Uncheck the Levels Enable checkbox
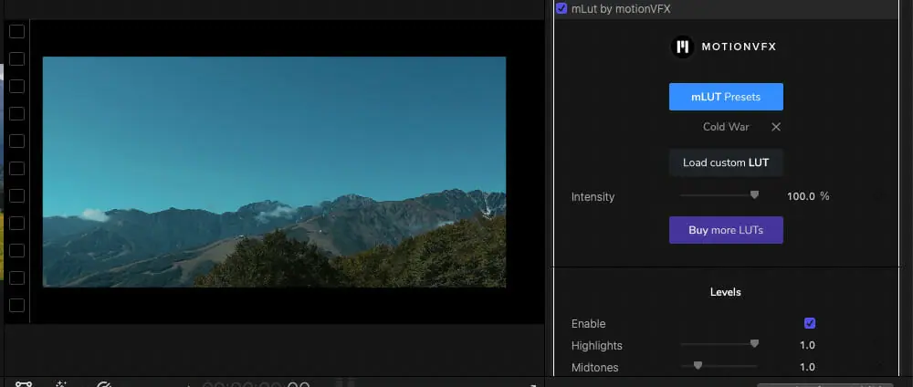913x387 pixels. (809, 323)
